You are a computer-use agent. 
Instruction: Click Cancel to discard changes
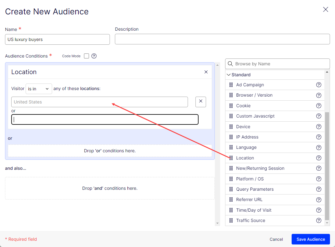pyautogui.click(x=276, y=239)
